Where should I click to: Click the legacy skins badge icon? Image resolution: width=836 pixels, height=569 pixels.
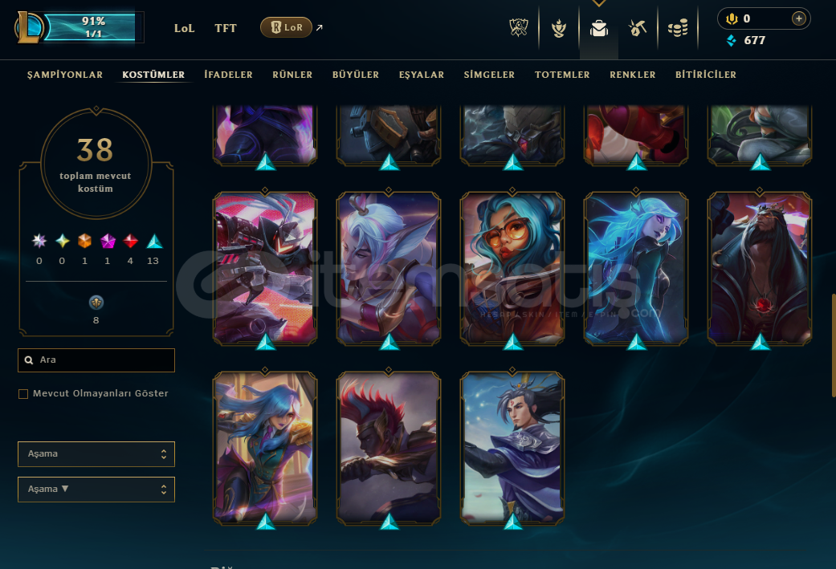(x=96, y=303)
